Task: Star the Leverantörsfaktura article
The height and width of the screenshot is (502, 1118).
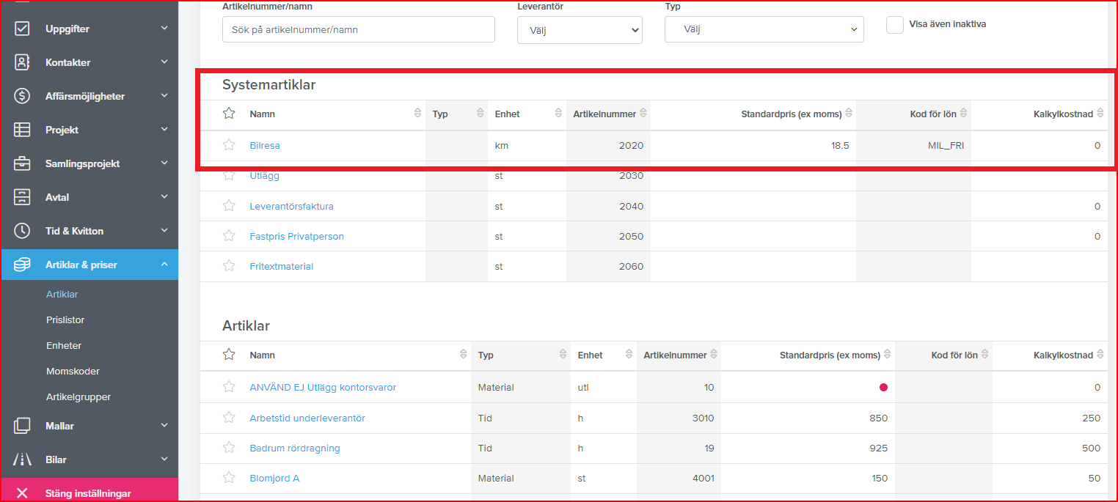Action: click(229, 206)
